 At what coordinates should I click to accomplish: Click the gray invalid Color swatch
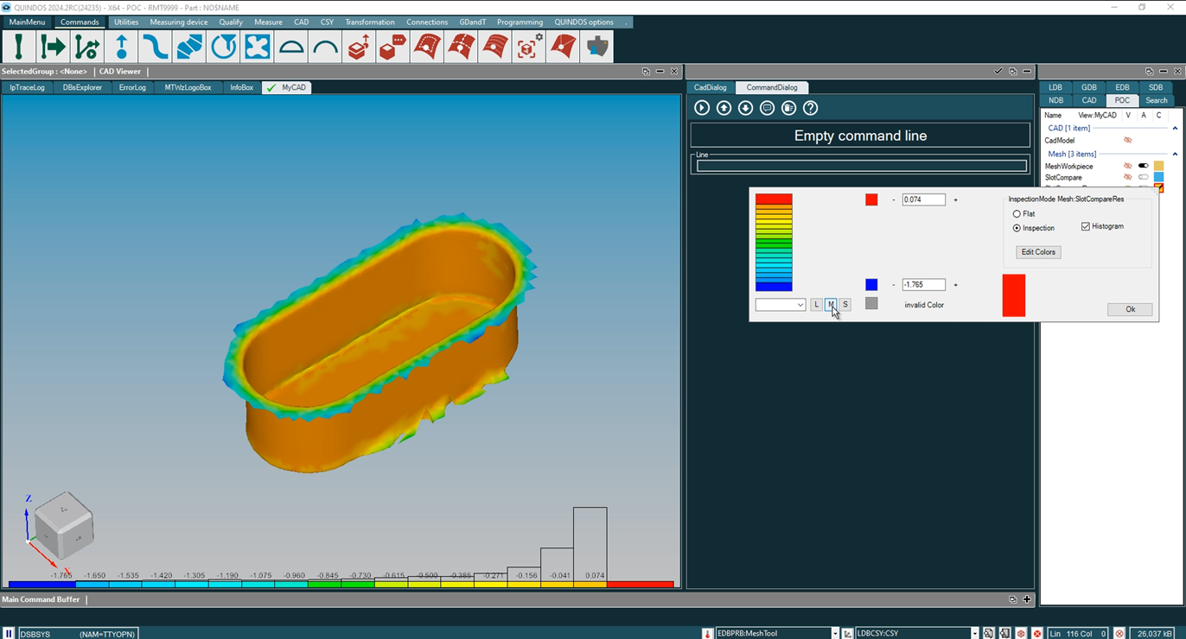871,304
